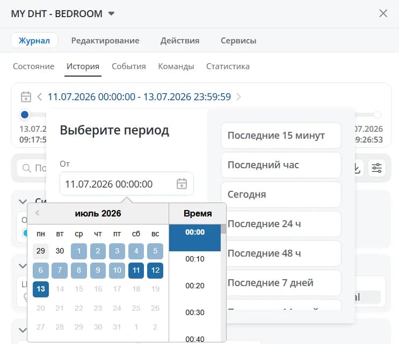Select July 9 in the calendar
The image size is (399, 344).
(98, 270)
